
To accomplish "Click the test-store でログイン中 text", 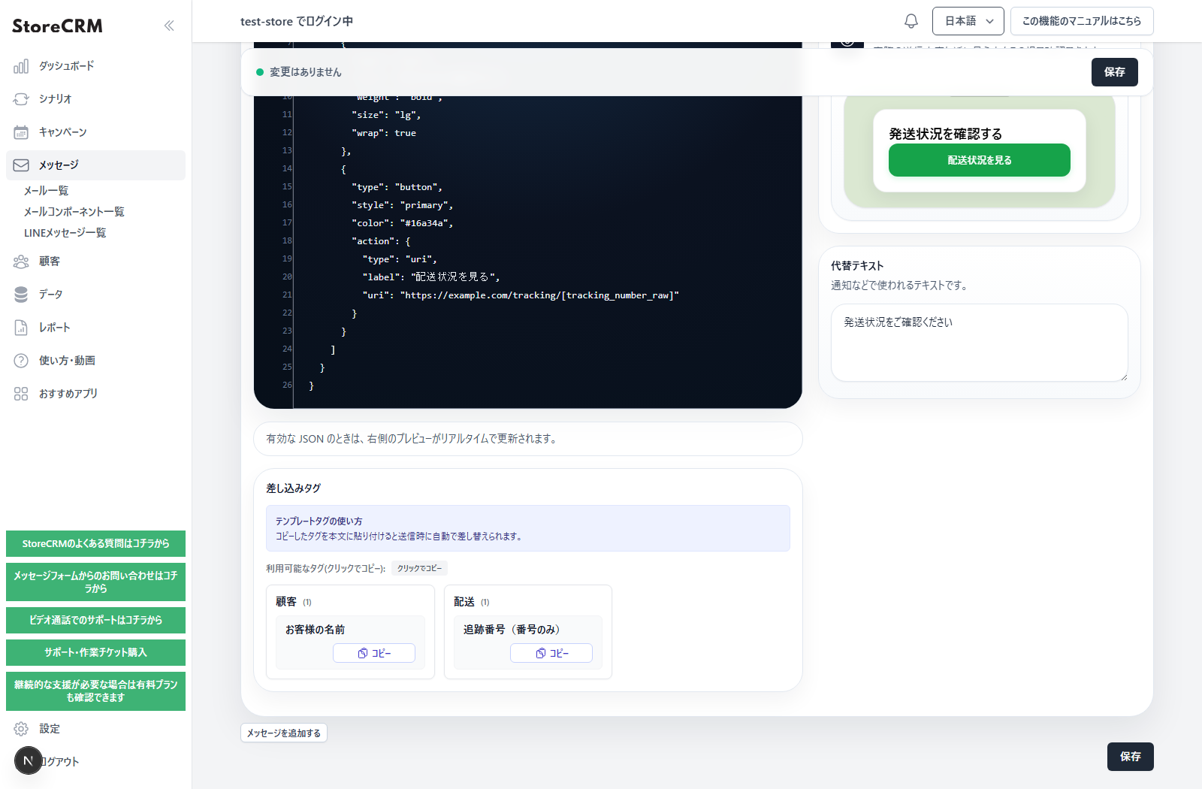I will coord(297,22).
